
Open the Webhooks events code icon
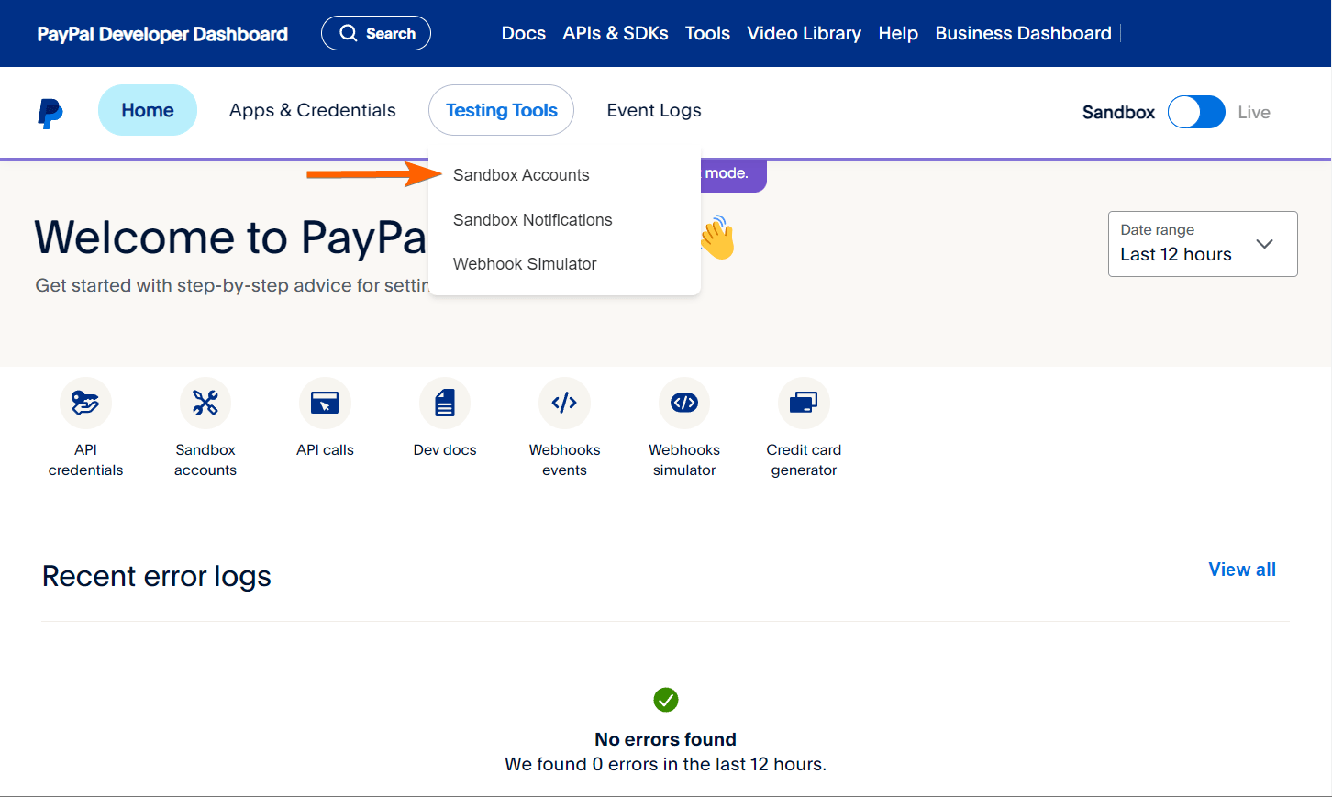(564, 404)
